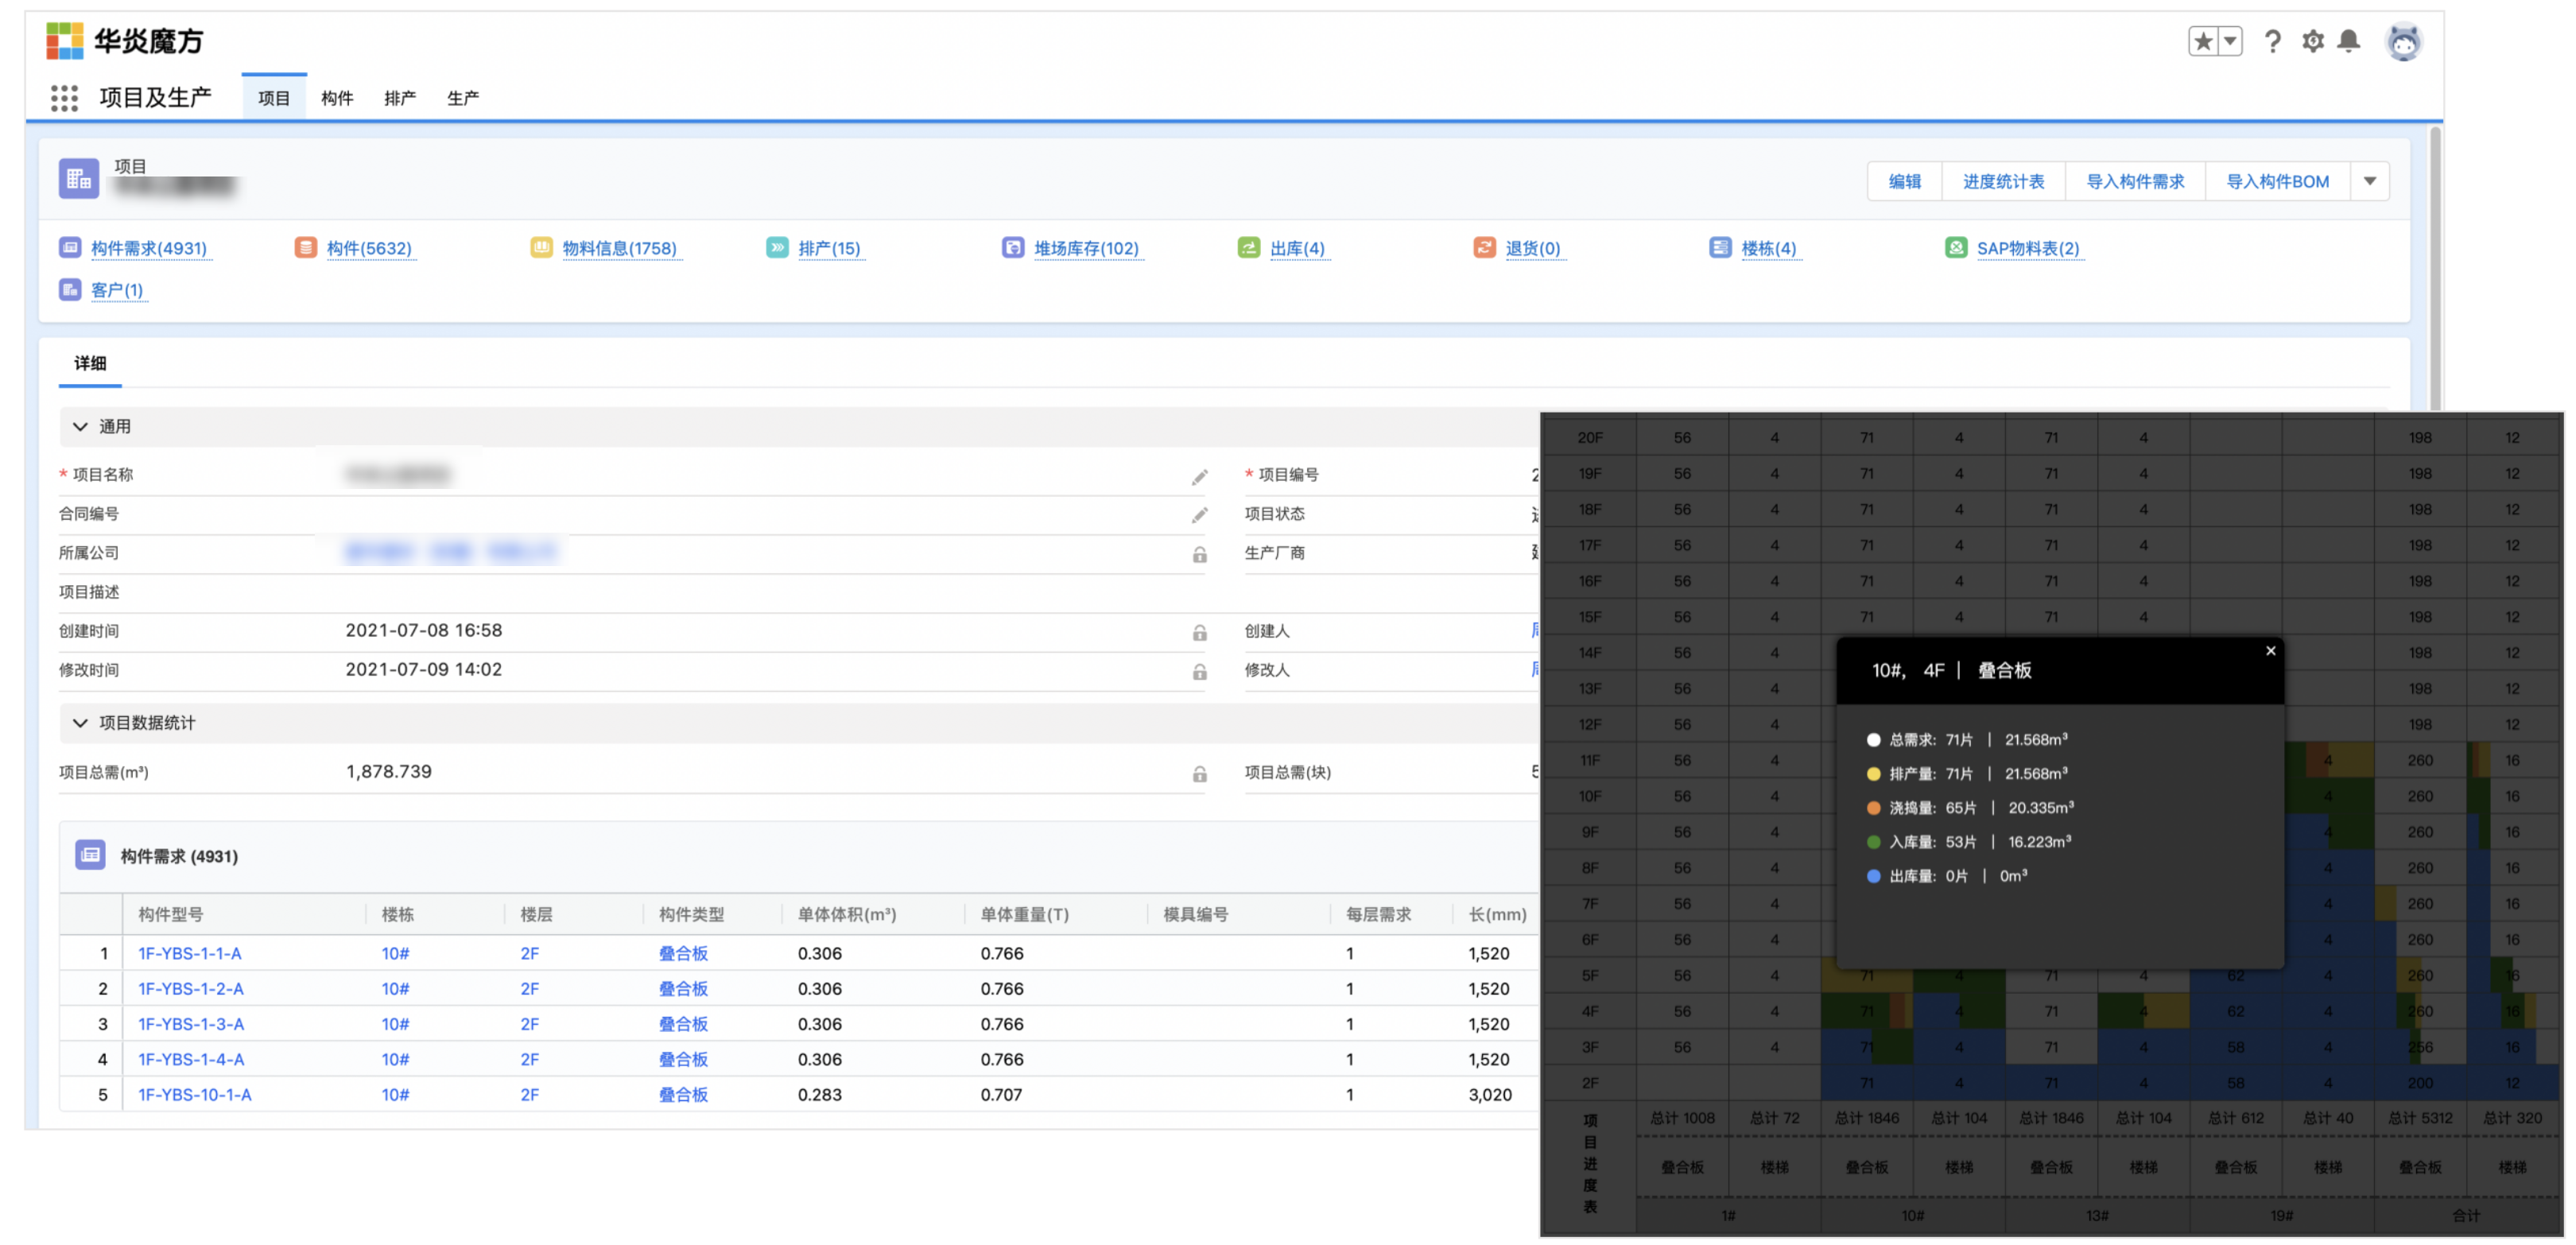
Task: Click the 华炎魔方 logo
Action: 125,41
